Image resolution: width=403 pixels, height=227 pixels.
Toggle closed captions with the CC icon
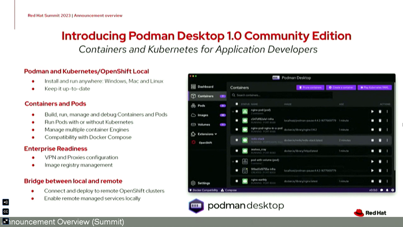pyautogui.click(x=6, y=211)
